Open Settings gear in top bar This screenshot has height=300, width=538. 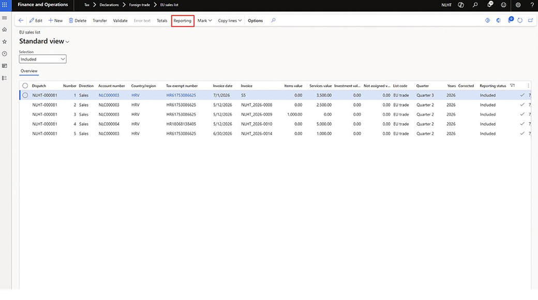(x=518, y=5)
